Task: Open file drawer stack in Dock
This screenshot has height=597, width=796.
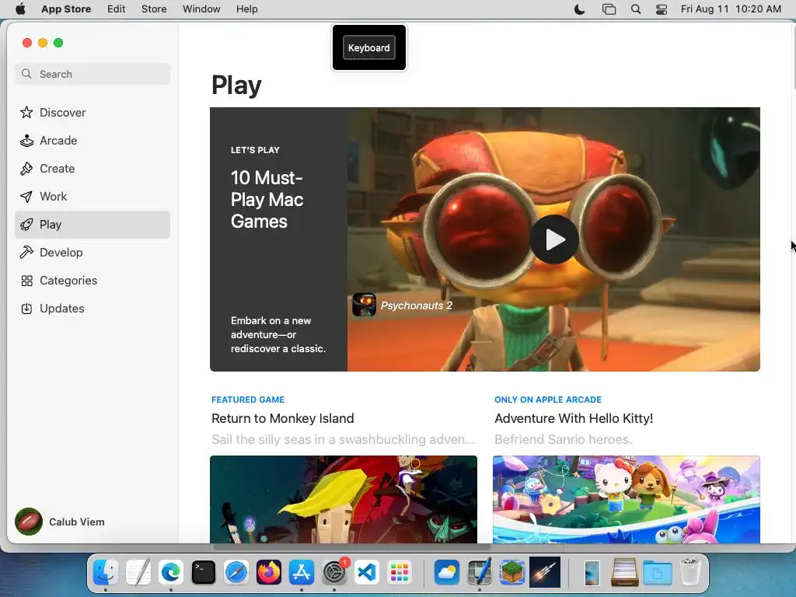Action: click(x=624, y=573)
